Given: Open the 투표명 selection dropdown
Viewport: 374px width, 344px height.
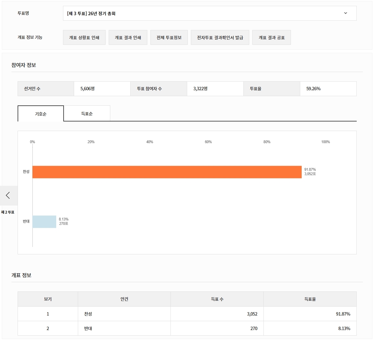Looking at the screenshot, I should tap(209, 13).
